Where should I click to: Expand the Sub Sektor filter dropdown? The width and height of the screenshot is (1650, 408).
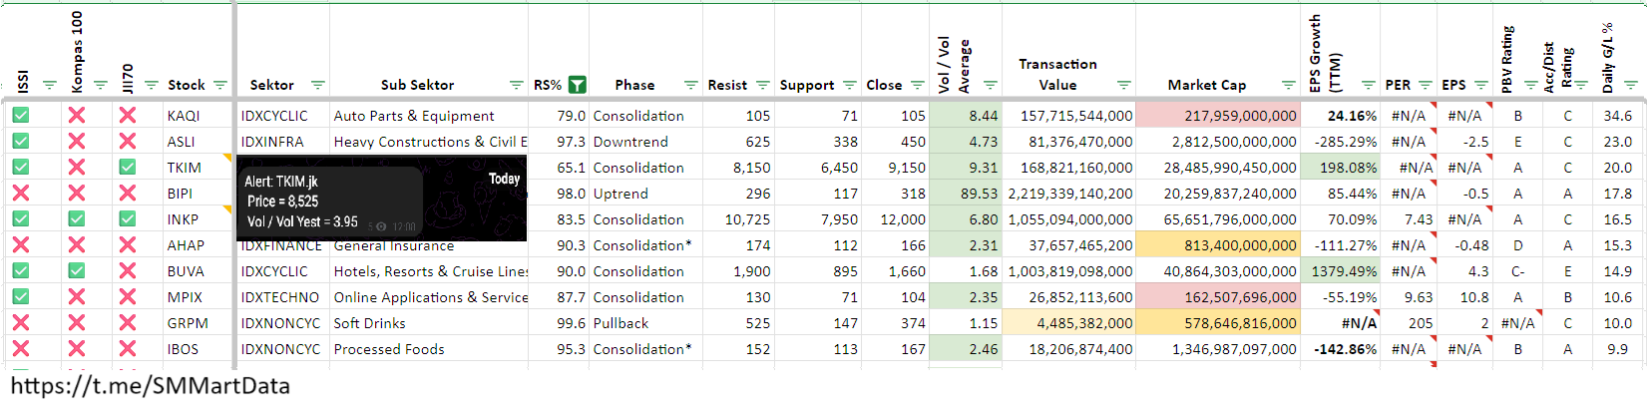(x=516, y=85)
